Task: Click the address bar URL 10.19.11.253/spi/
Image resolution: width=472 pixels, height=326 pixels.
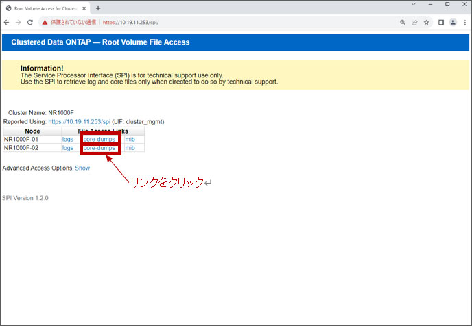Action: [130, 22]
